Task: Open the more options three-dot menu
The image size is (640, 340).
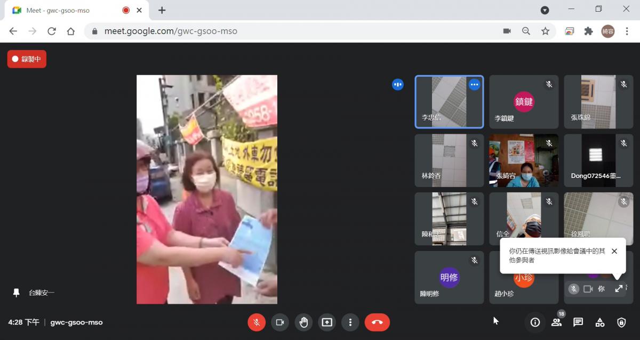Action: click(x=350, y=322)
